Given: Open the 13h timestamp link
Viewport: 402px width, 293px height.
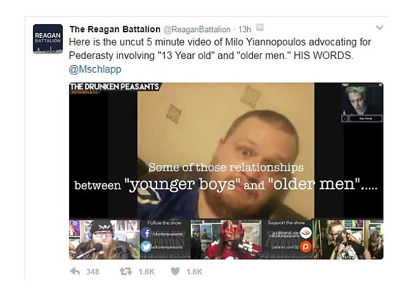Looking at the screenshot, I should [x=245, y=30].
